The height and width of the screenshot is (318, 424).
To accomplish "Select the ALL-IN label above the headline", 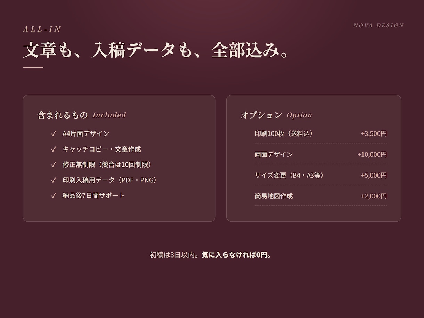I will pyautogui.click(x=42, y=29).
